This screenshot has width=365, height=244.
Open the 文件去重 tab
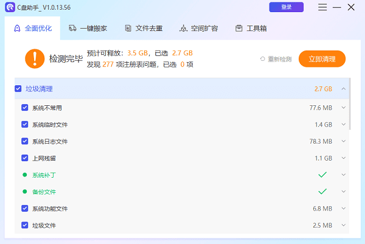click(144, 29)
